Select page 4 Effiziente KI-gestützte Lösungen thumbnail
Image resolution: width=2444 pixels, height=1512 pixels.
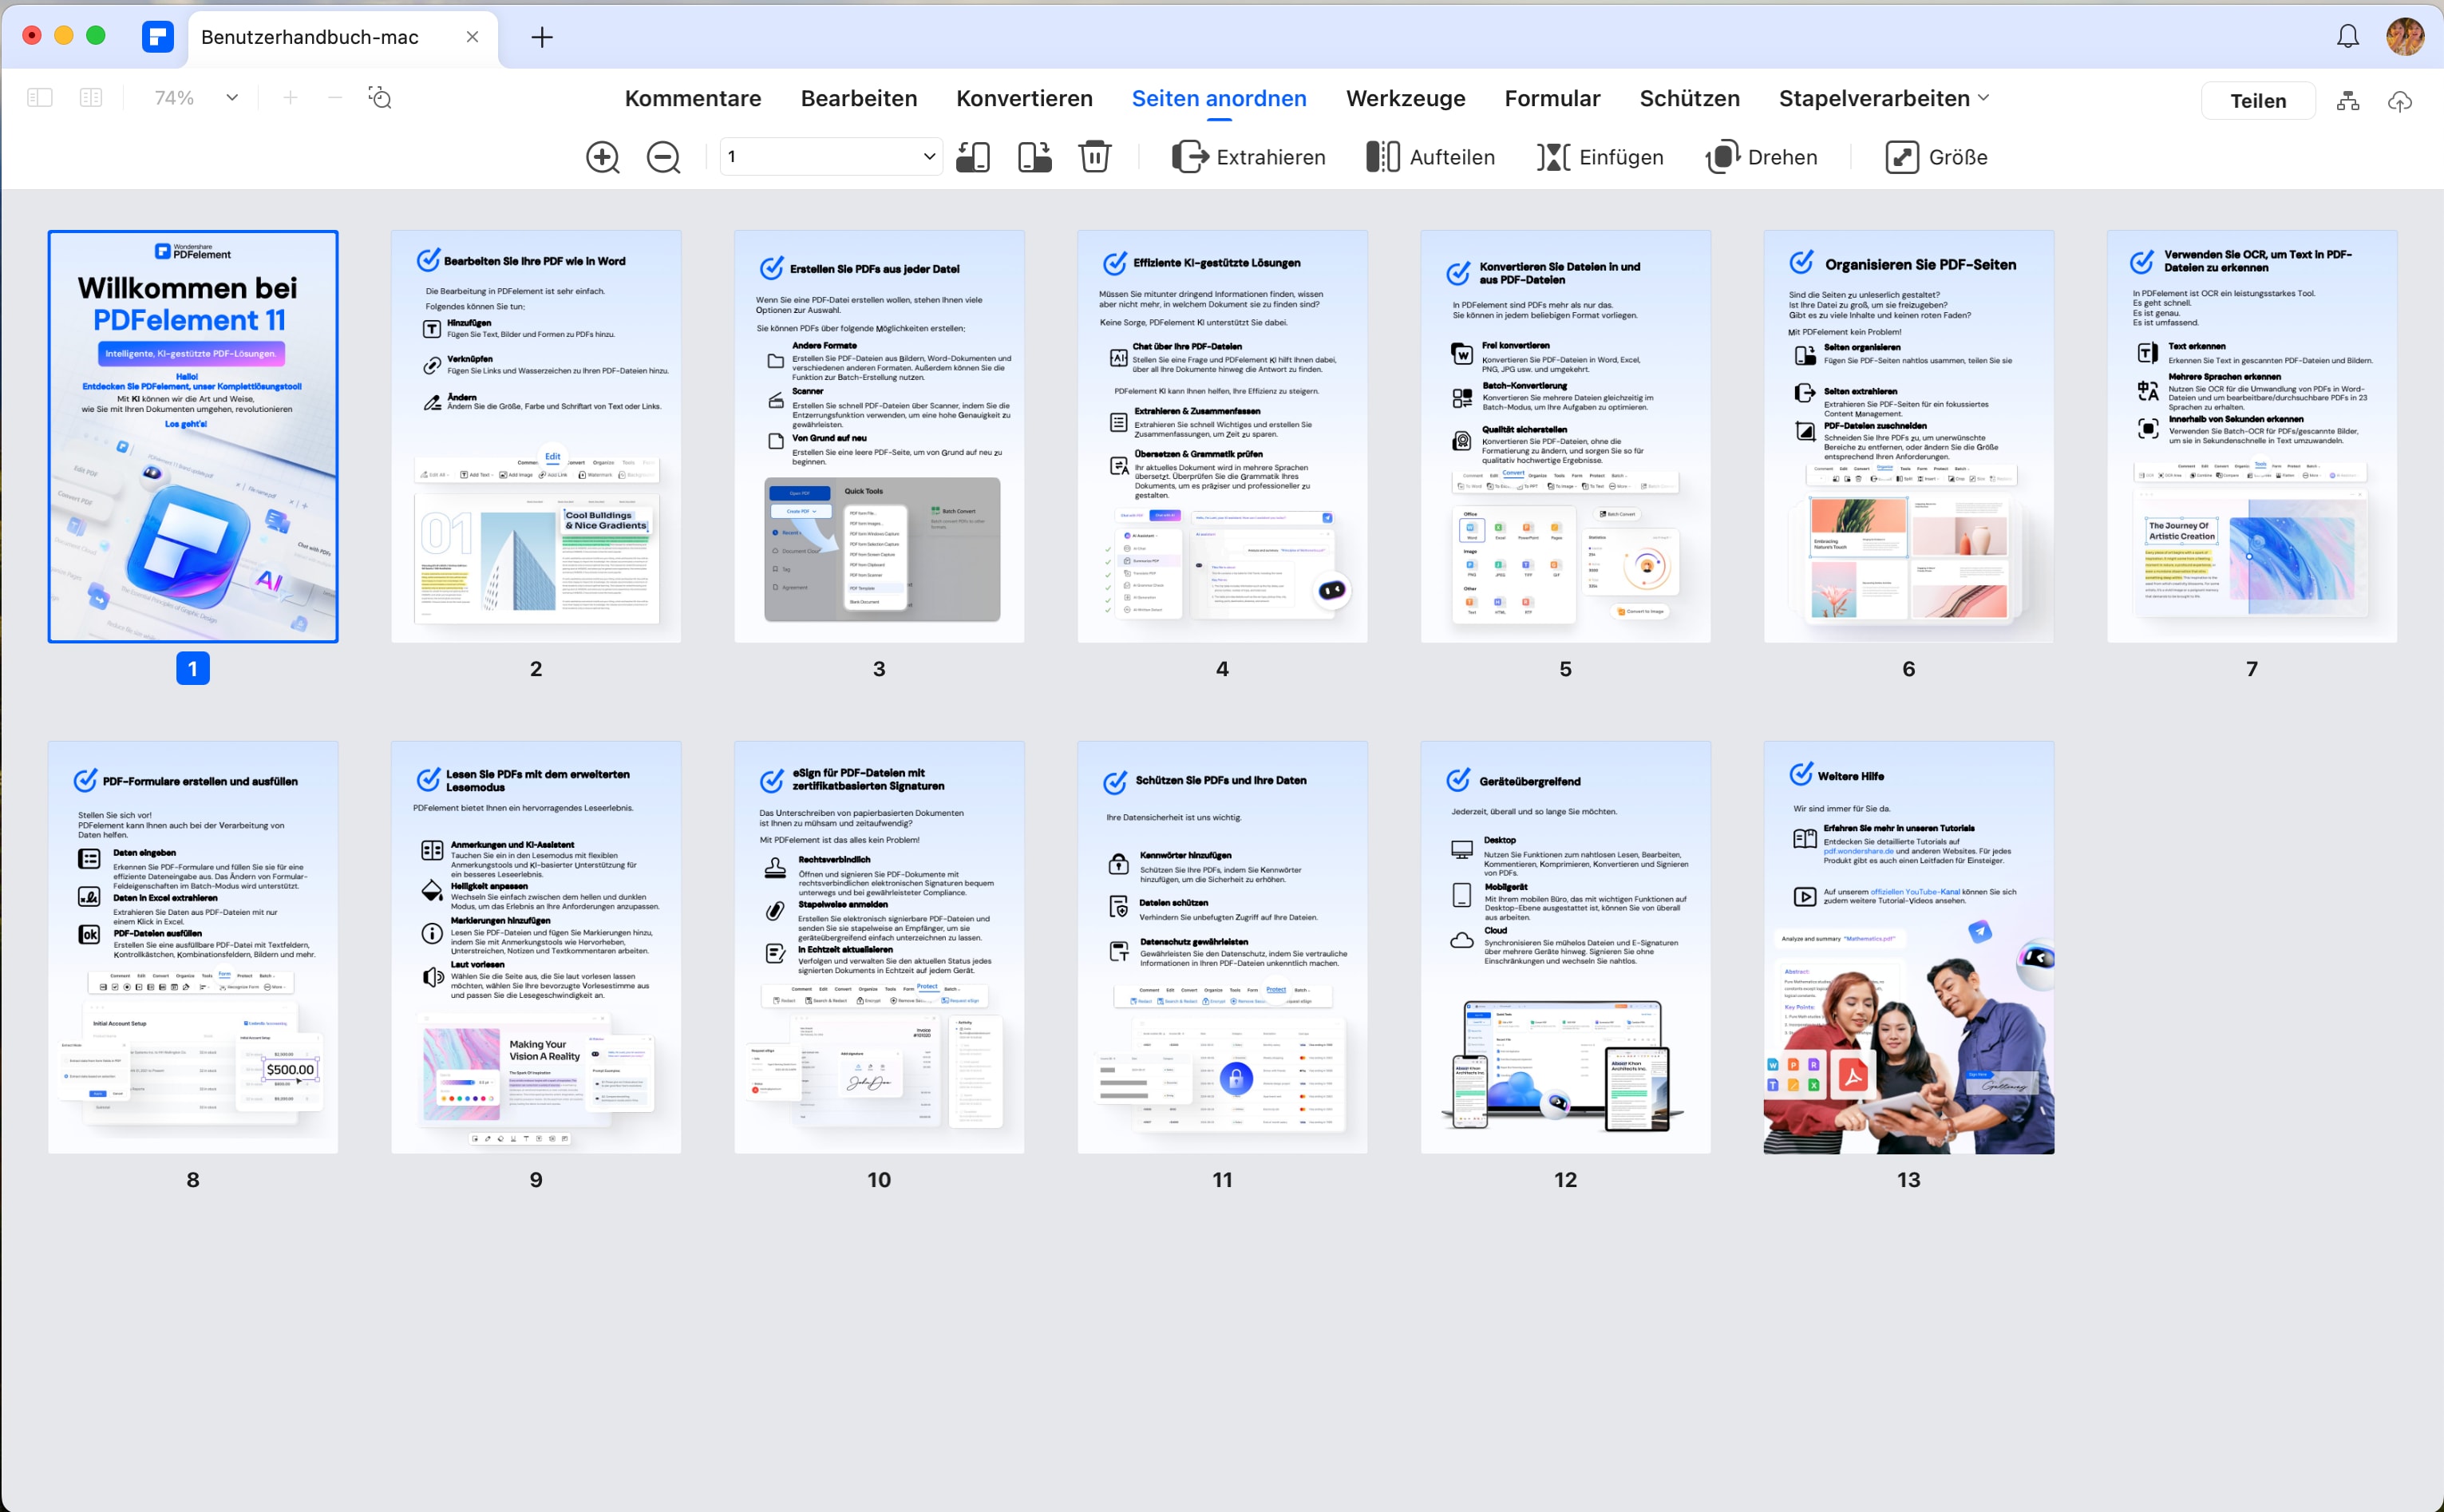pyautogui.click(x=1221, y=436)
